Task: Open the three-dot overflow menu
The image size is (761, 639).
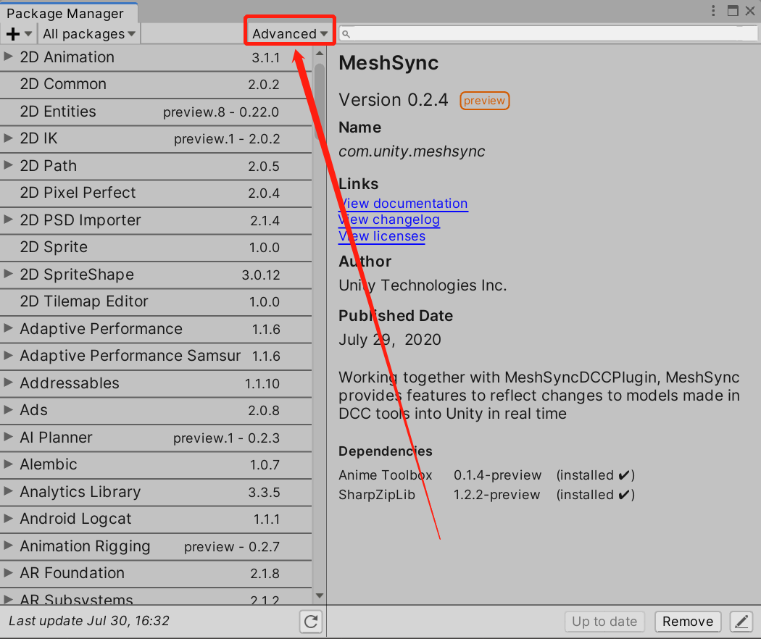Action: click(714, 10)
